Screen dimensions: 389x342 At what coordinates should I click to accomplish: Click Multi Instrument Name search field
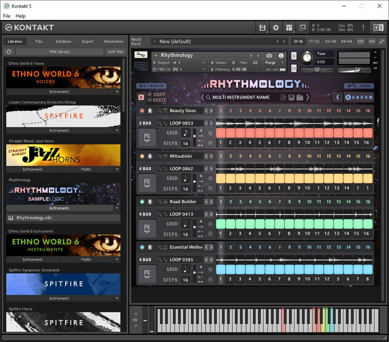tap(241, 97)
